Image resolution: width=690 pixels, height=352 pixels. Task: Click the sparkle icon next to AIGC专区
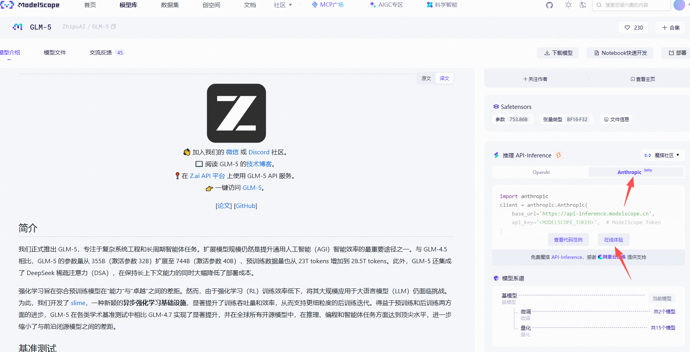[x=373, y=5]
